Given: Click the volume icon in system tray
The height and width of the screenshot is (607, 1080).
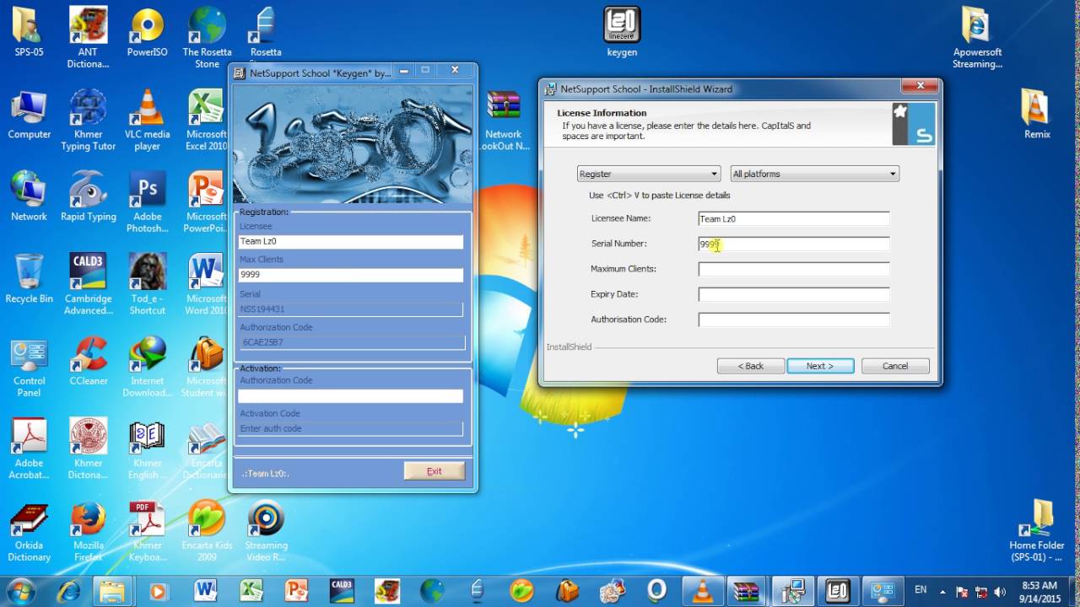Looking at the screenshot, I should pos(1001,591).
